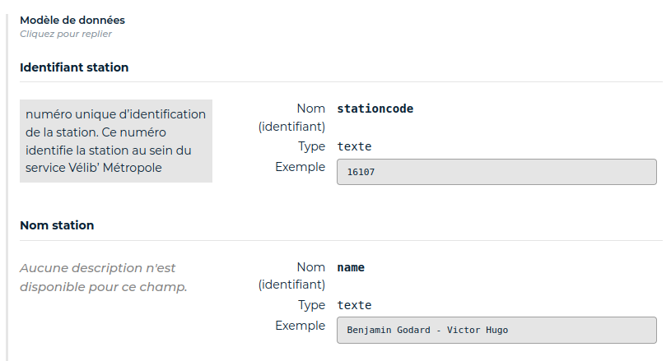
Task: Click 'Nom (identifiant)' label beside stationcode
Action: coord(294,117)
